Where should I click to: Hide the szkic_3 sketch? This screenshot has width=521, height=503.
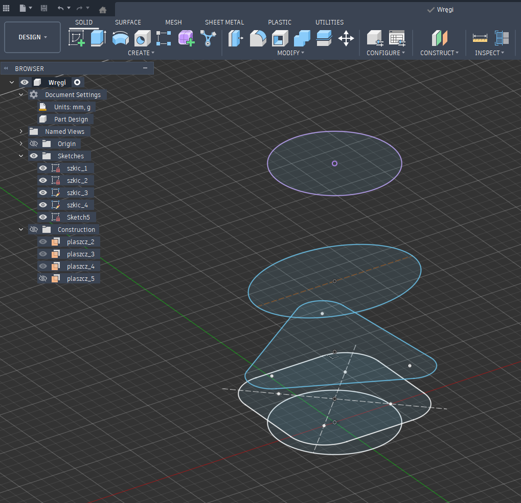(43, 193)
